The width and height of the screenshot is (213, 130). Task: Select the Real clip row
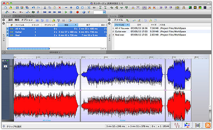57,35
